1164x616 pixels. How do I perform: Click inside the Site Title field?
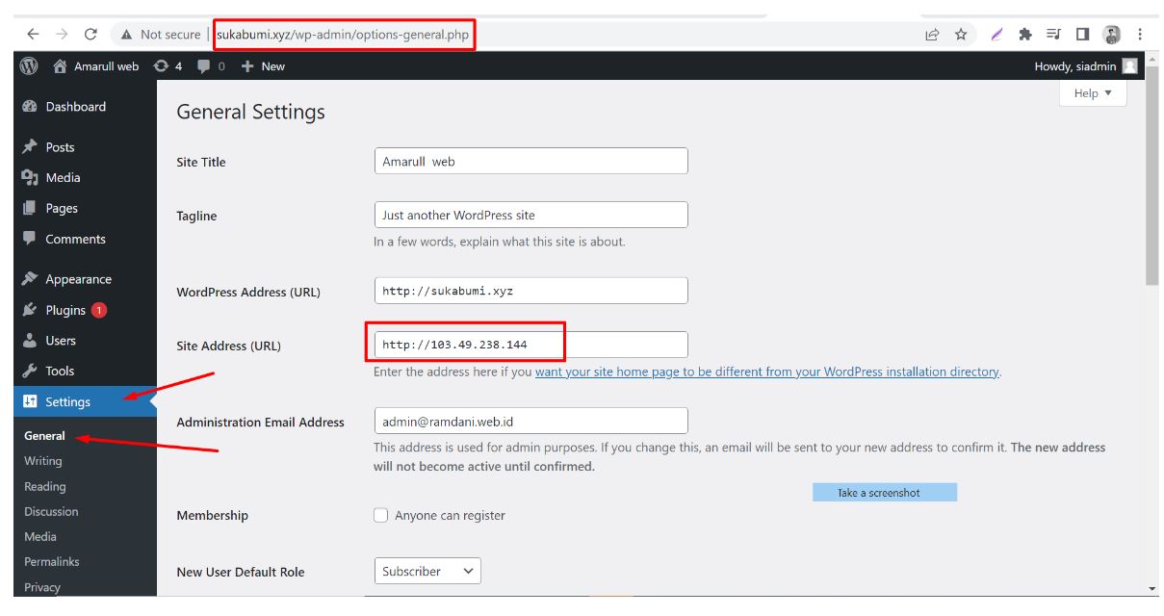coord(530,160)
